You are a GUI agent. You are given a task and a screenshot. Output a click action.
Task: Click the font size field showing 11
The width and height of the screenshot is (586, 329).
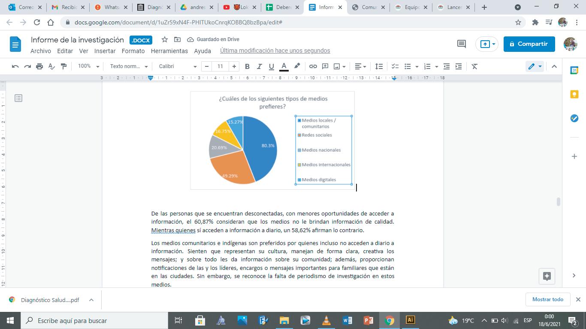click(221, 66)
